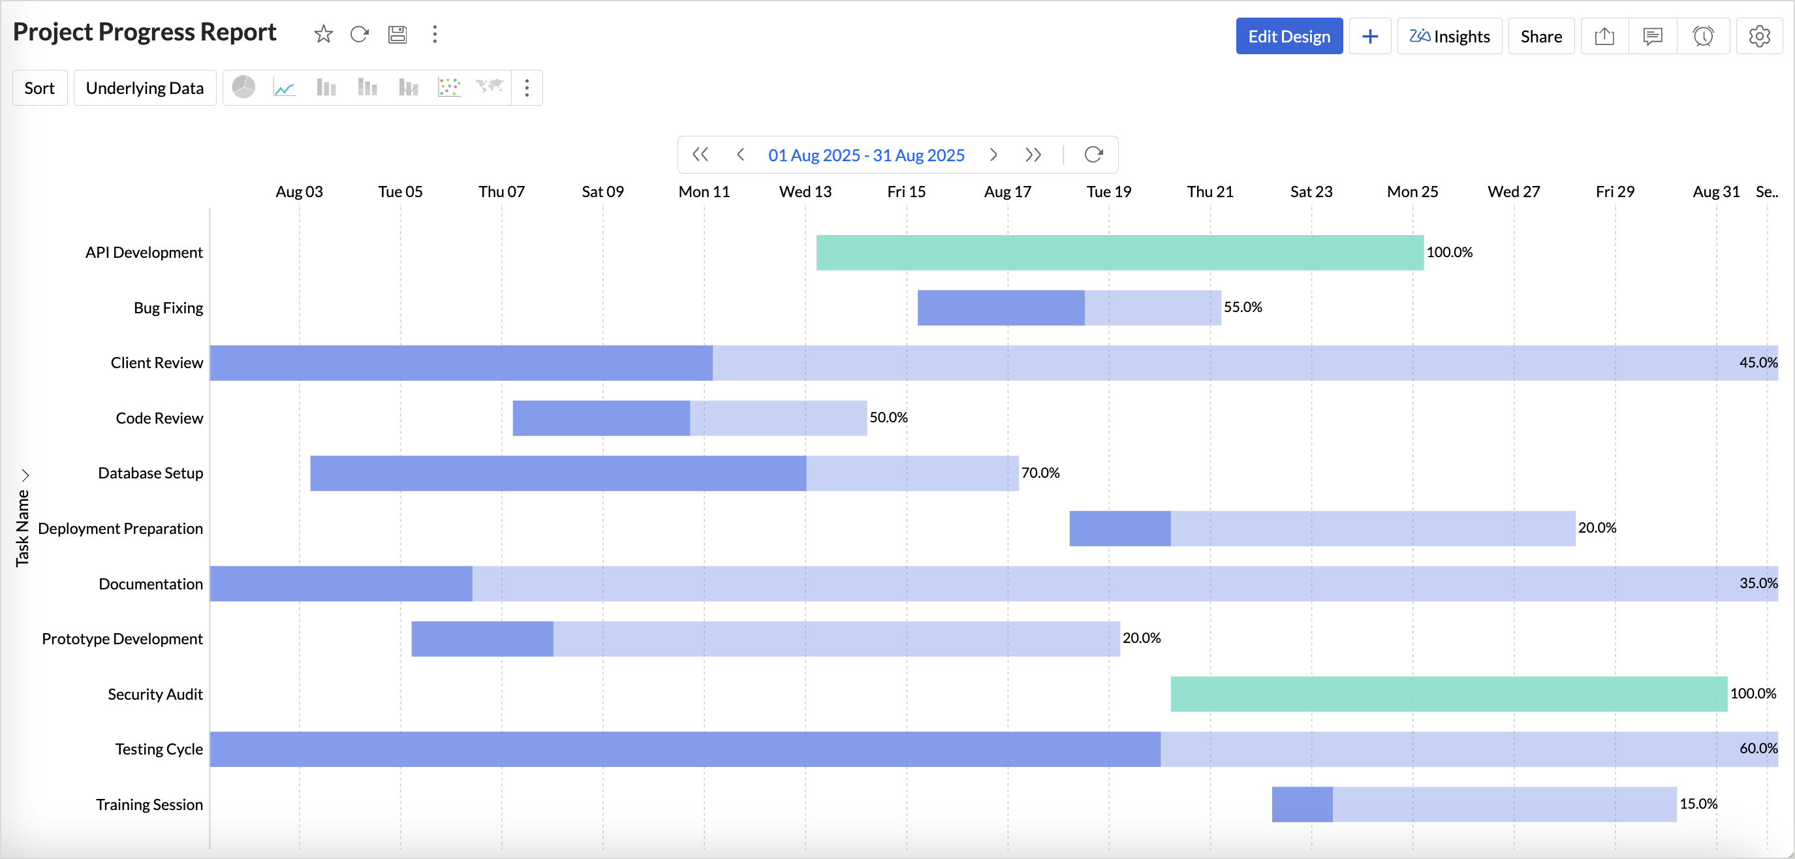This screenshot has height=859, width=1795.
Task: Open the export icon menu
Action: [x=1604, y=37]
